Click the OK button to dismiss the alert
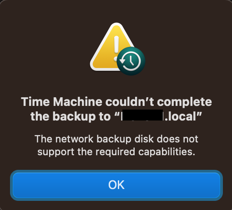The width and height of the screenshot is (232, 210). pyautogui.click(x=116, y=185)
